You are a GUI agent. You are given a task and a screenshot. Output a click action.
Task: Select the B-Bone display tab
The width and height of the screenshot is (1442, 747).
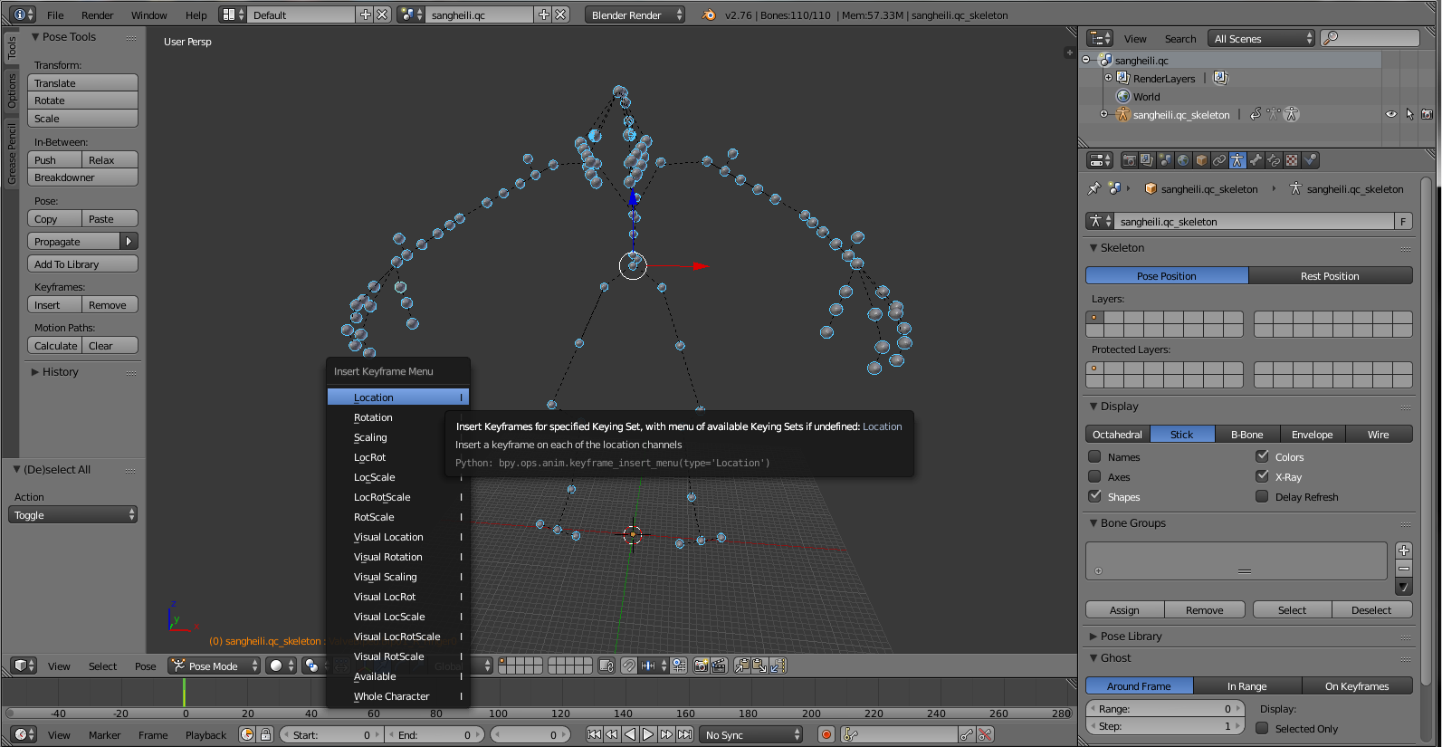[x=1246, y=435]
